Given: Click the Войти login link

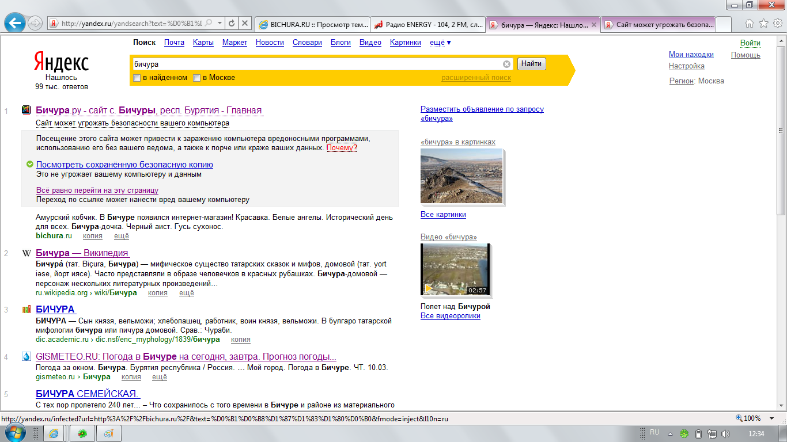Looking at the screenshot, I should point(750,43).
